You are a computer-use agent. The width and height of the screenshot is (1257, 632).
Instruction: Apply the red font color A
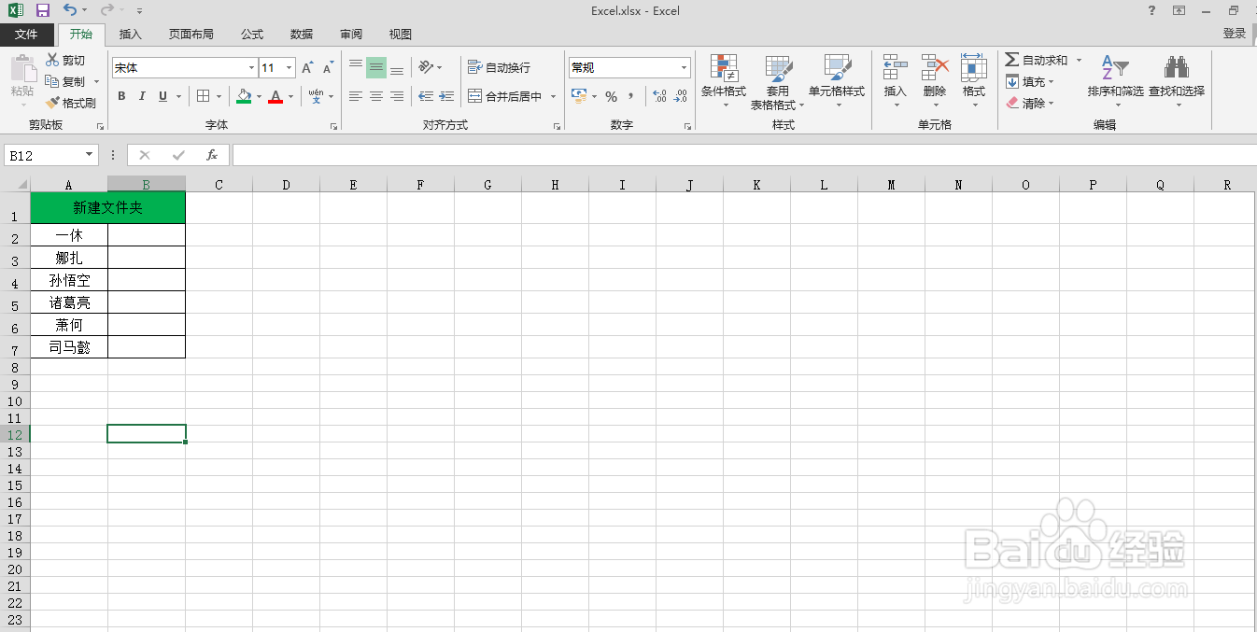pyautogui.click(x=275, y=96)
